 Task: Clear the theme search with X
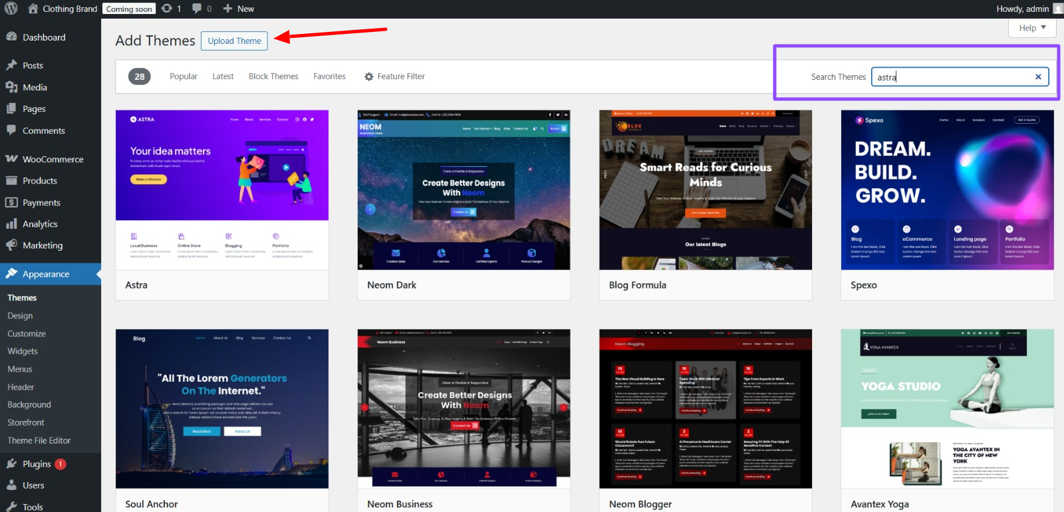point(1038,76)
